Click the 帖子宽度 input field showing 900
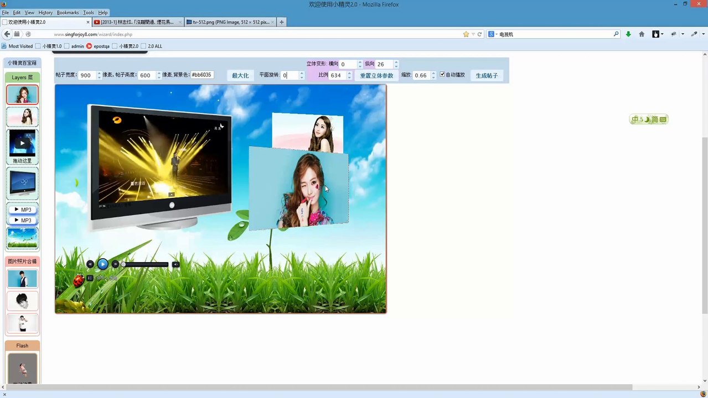The image size is (708, 398). click(x=87, y=75)
